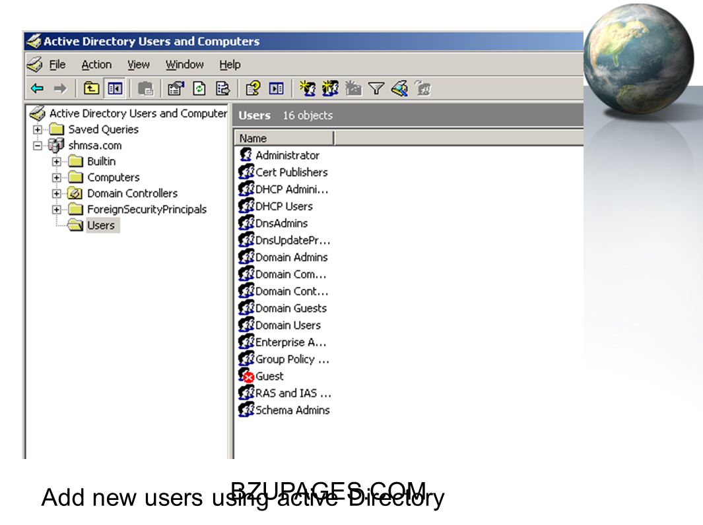The image size is (703, 525).
Task: Select the Domain Guests group
Action: [x=291, y=309]
